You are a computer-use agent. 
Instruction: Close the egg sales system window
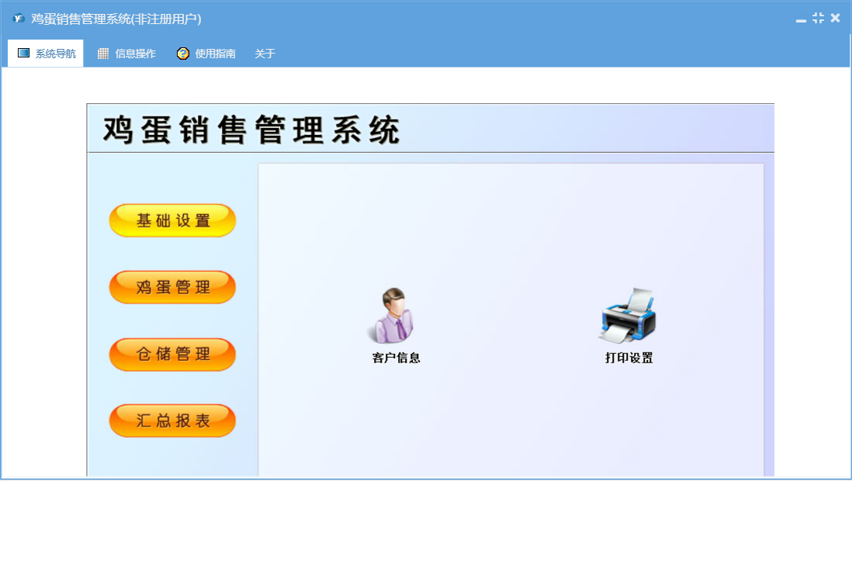coord(835,18)
